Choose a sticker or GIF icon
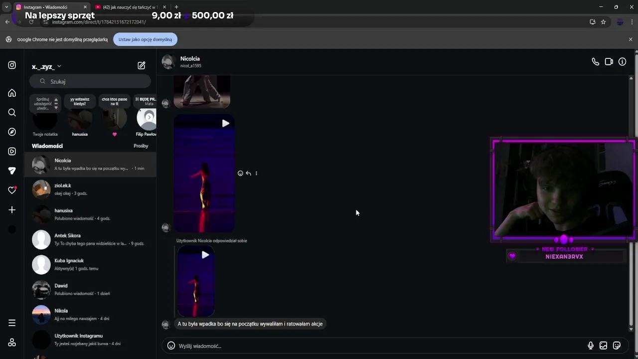The height and width of the screenshot is (359, 638). point(617,346)
